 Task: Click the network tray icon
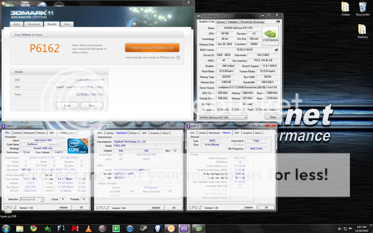345,229
